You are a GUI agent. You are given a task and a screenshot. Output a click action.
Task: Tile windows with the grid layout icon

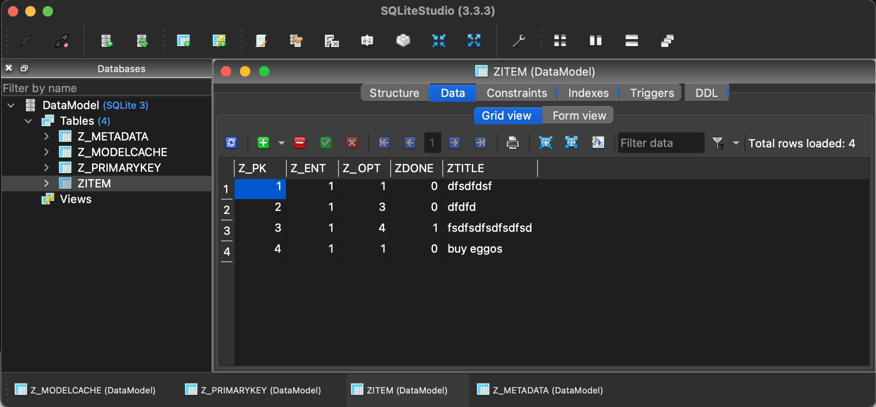pyautogui.click(x=560, y=41)
